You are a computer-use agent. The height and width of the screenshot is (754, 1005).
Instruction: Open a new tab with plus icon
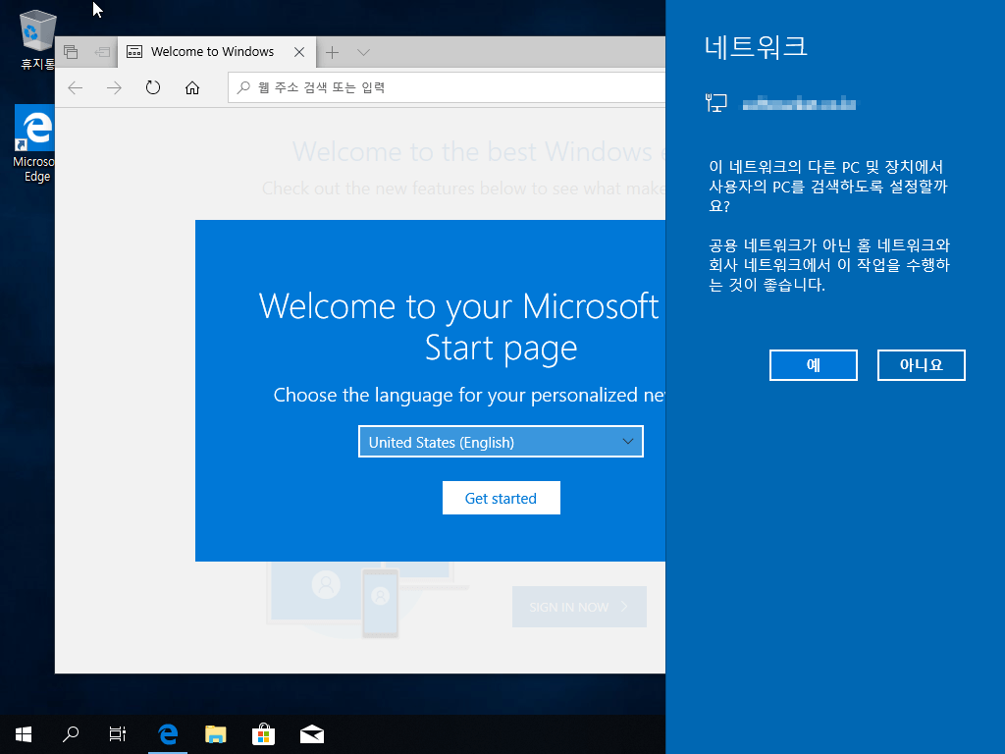click(332, 52)
